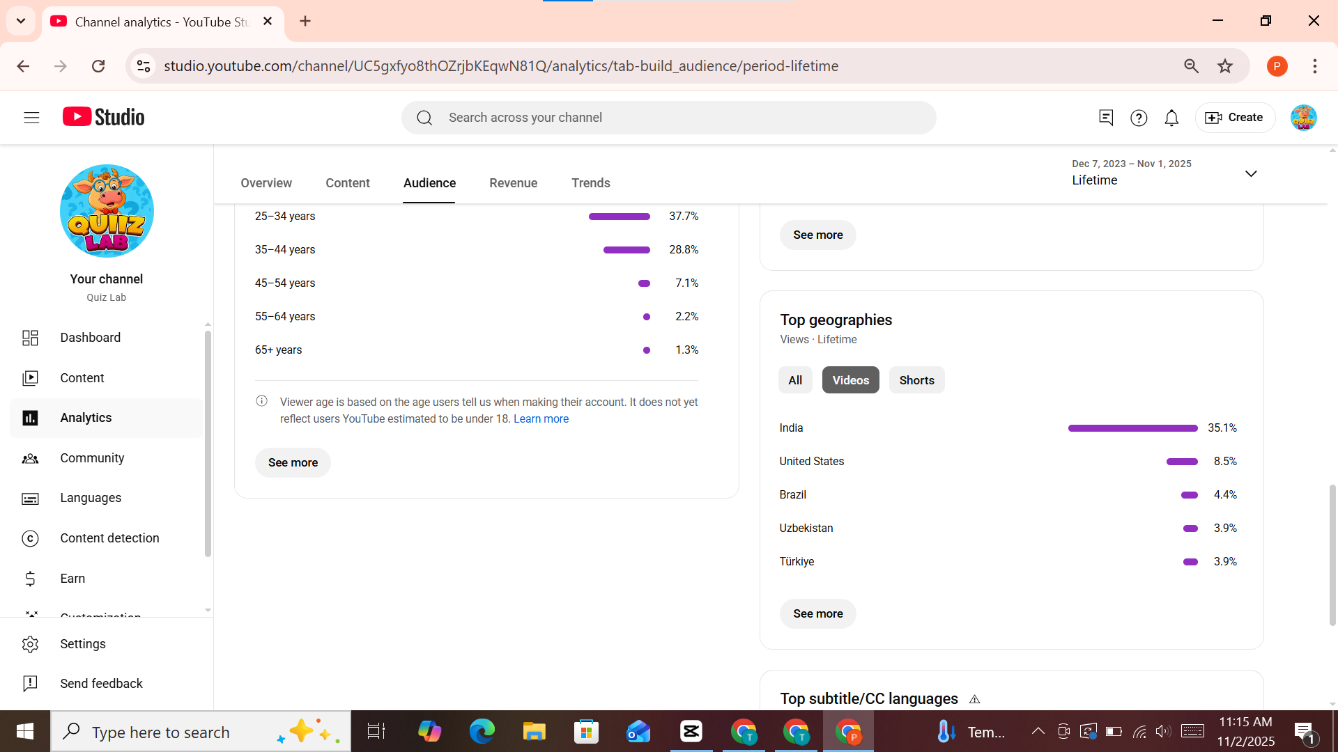Click the India views percentage bar
This screenshot has height=752, width=1338.
pos(1132,428)
